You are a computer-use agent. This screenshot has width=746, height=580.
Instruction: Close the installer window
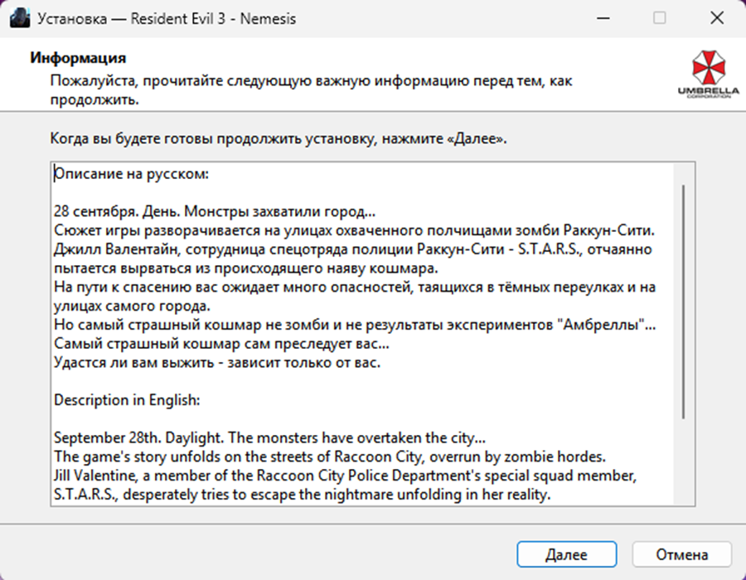[x=716, y=18]
